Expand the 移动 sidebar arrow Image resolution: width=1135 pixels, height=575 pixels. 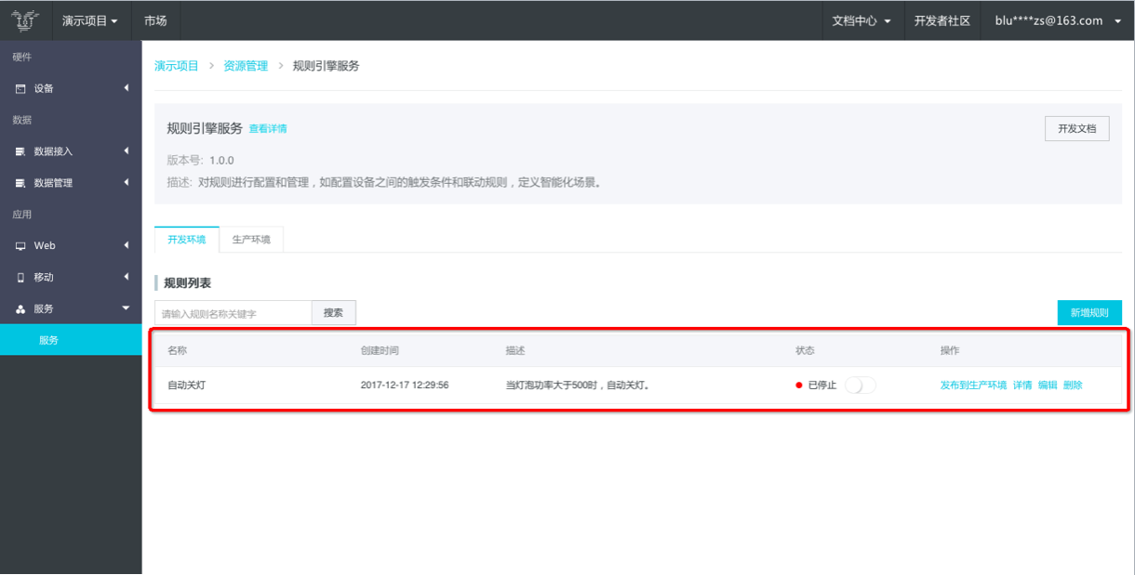pyautogui.click(x=126, y=278)
